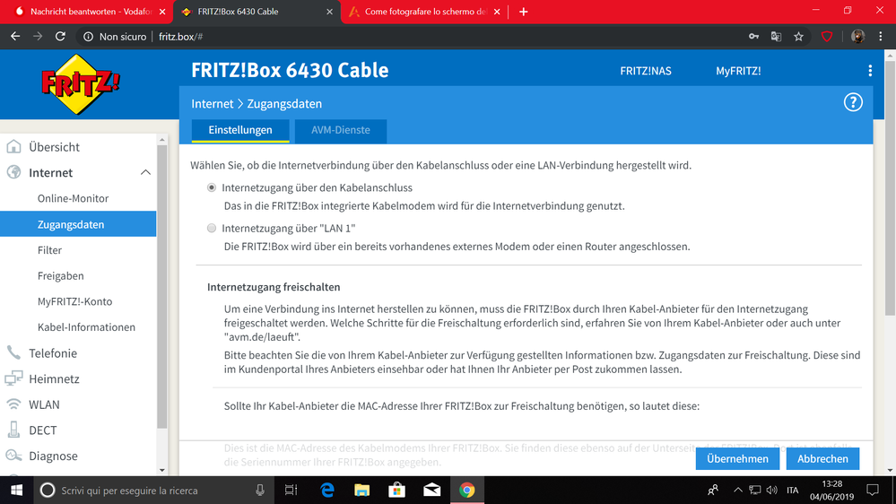Open the volume control in tray
This screenshot has width=896, height=504.
point(772,491)
